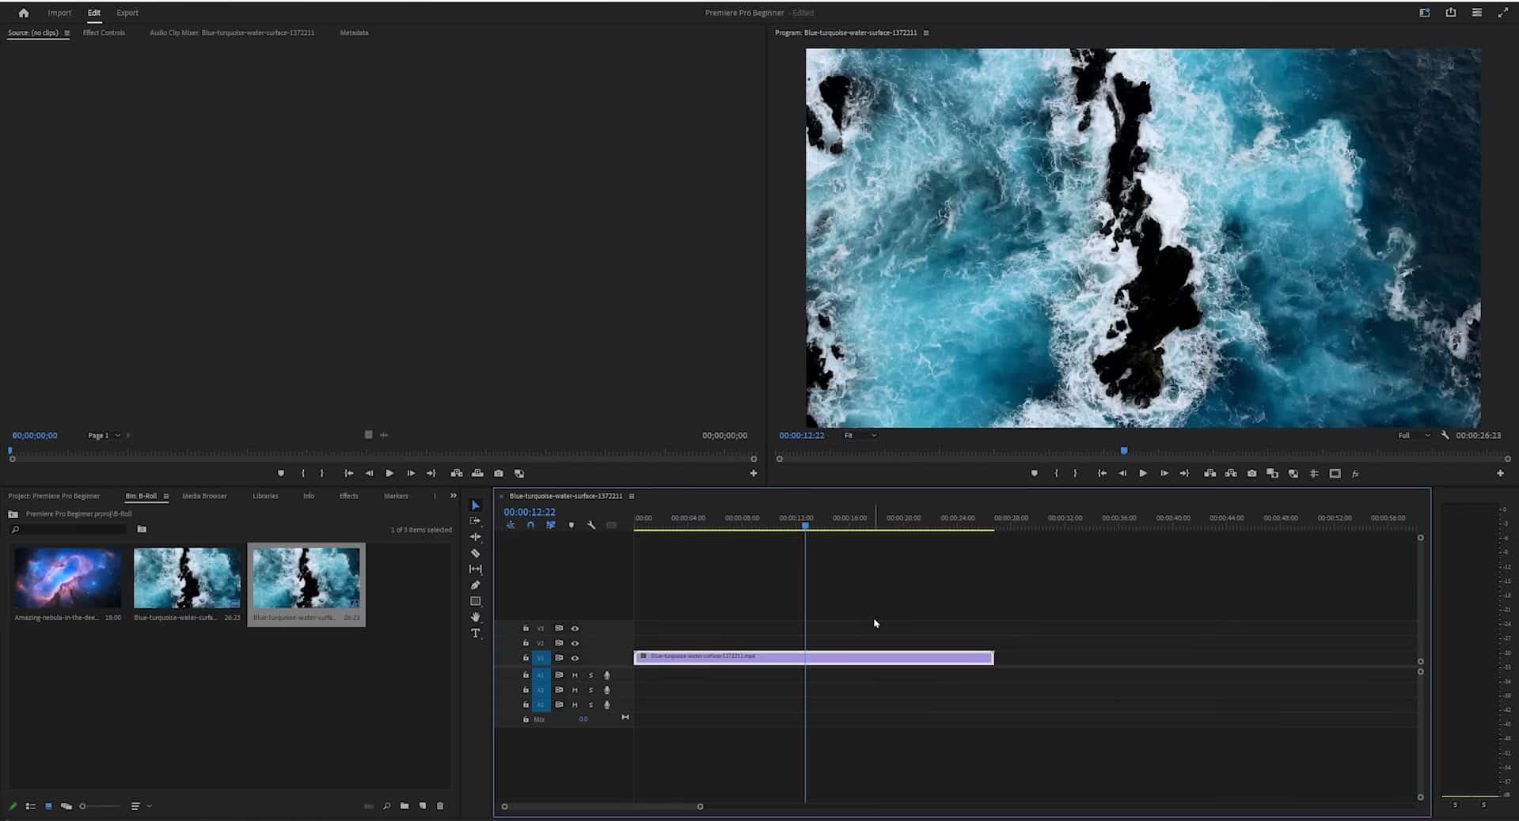The width and height of the screenshot is (1519, 821).
Task: Open the timeline settings wrench icon
Action: pyautogui.click(x=591, y=524)
